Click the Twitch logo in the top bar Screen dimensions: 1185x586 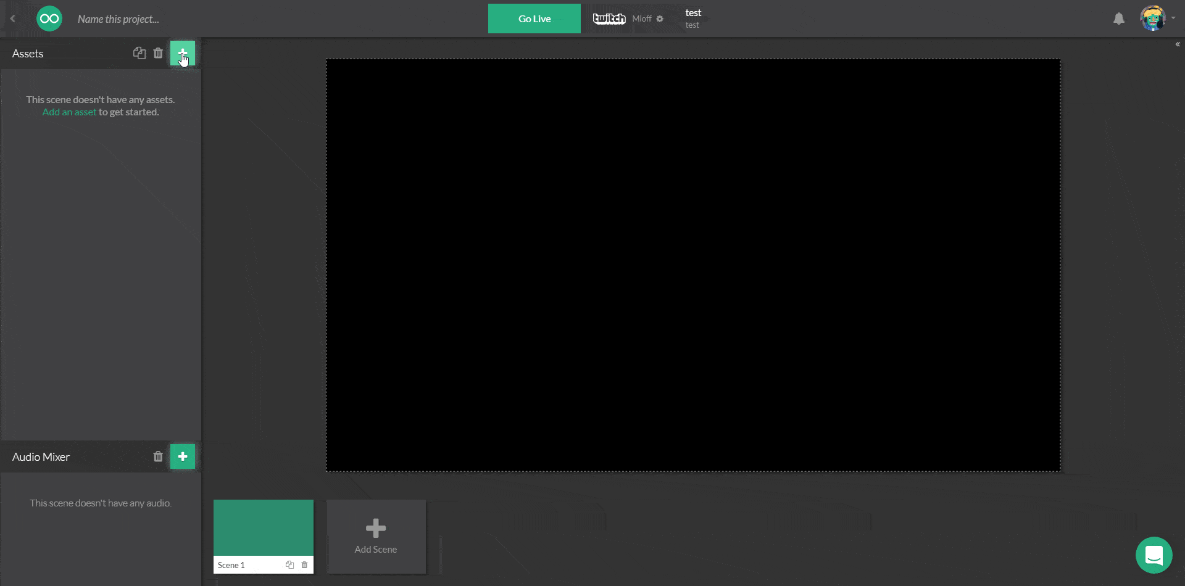(x=609, y=19)
